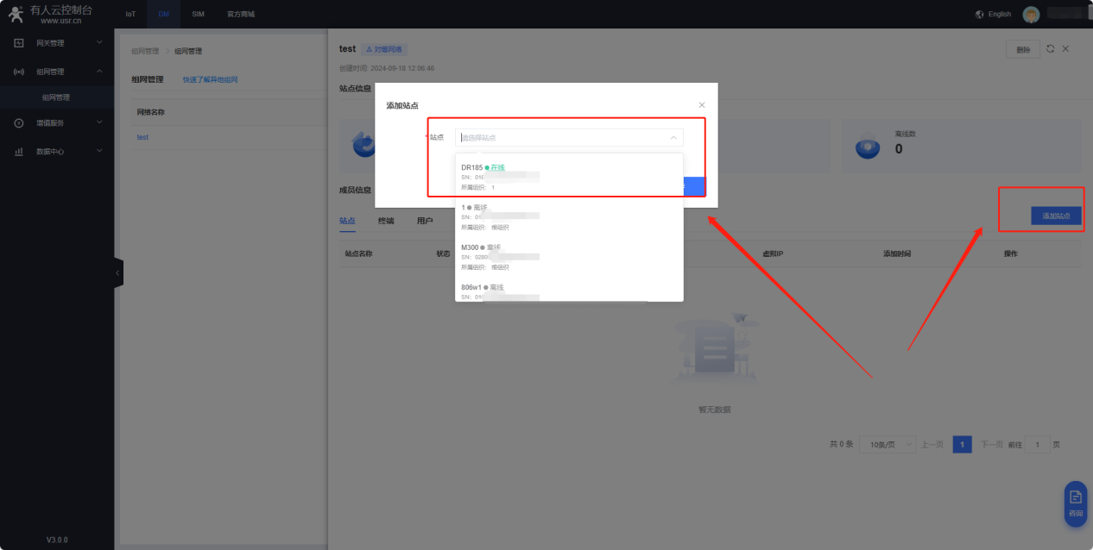Expand the 网关管理 menu chevron

coord(98,42)
